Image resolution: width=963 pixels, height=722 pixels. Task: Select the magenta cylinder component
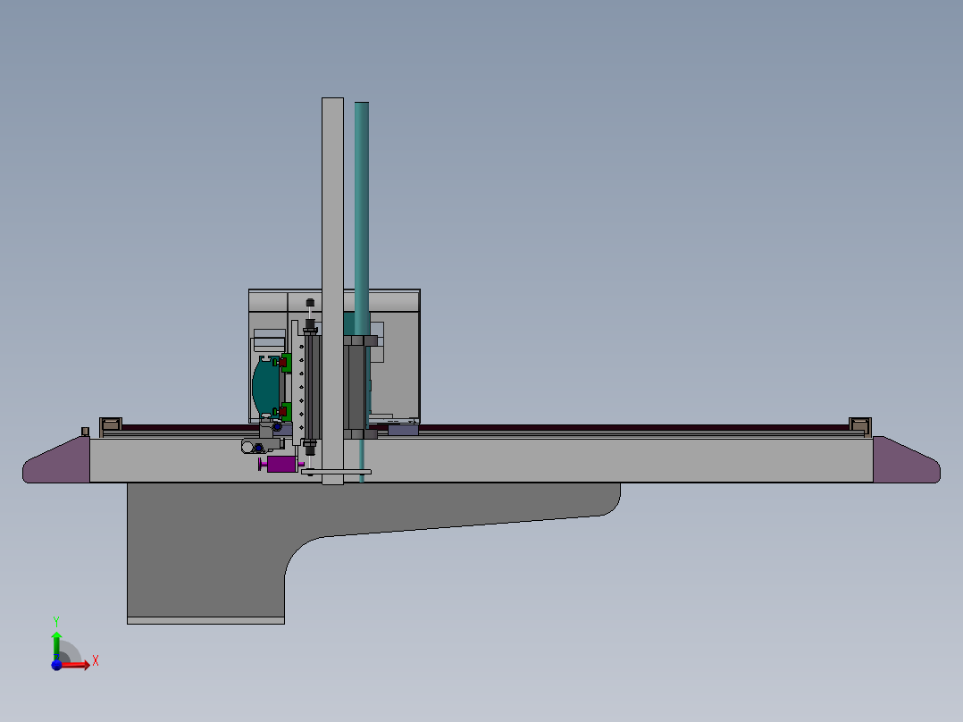click(x=281, y=464)
